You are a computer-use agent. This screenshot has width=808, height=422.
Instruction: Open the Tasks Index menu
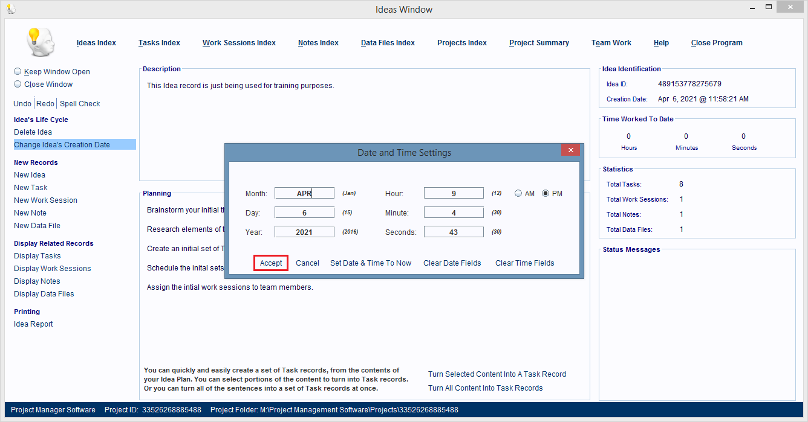(x=159, y=43)
